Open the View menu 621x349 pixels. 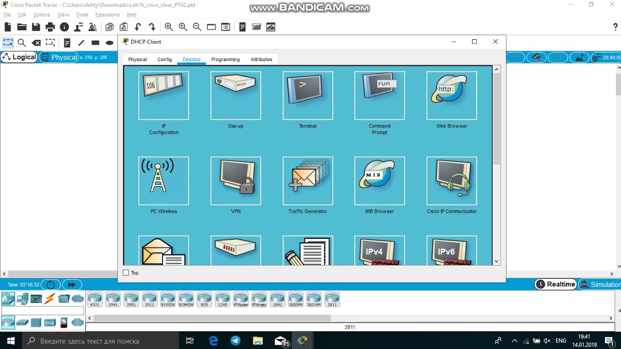[x=64, y=15]
